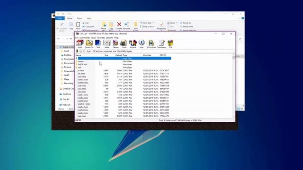Select the aac.class file row
Image resolution: width=303 pixels, height=170 pixels.
(x=124, y=89)
